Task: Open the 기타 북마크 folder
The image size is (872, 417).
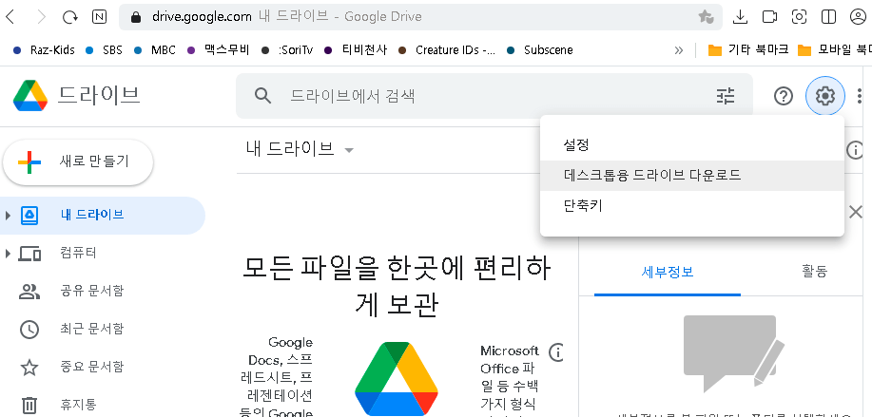Action: tap(748, 50)
